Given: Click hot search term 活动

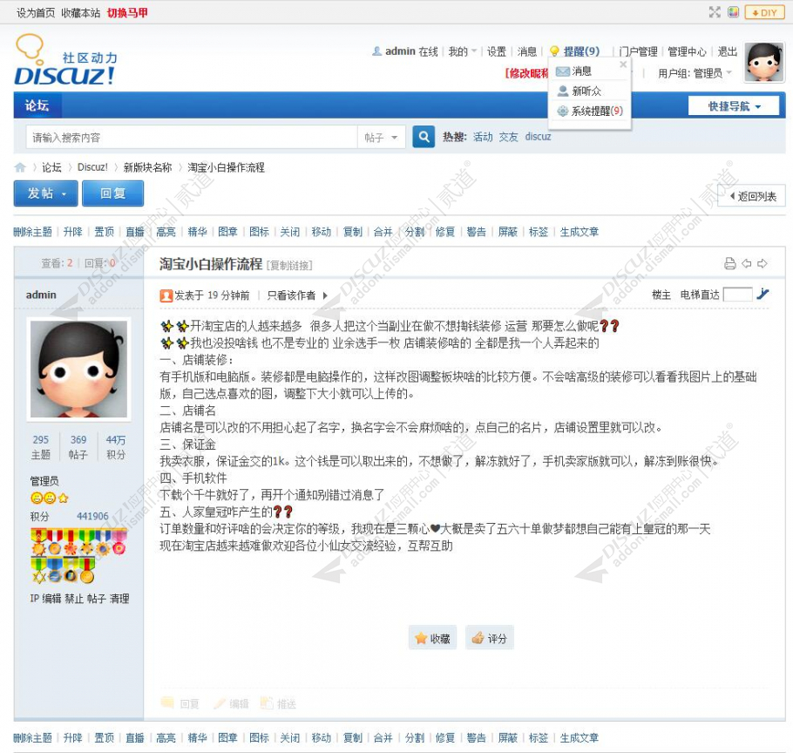Looking at the screenshot, I should 483,137.
